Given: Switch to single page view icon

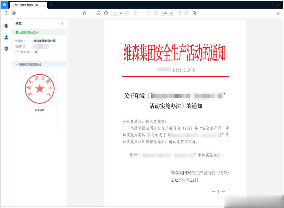Looking at the screenshot, I should click(x=179, y=13).
